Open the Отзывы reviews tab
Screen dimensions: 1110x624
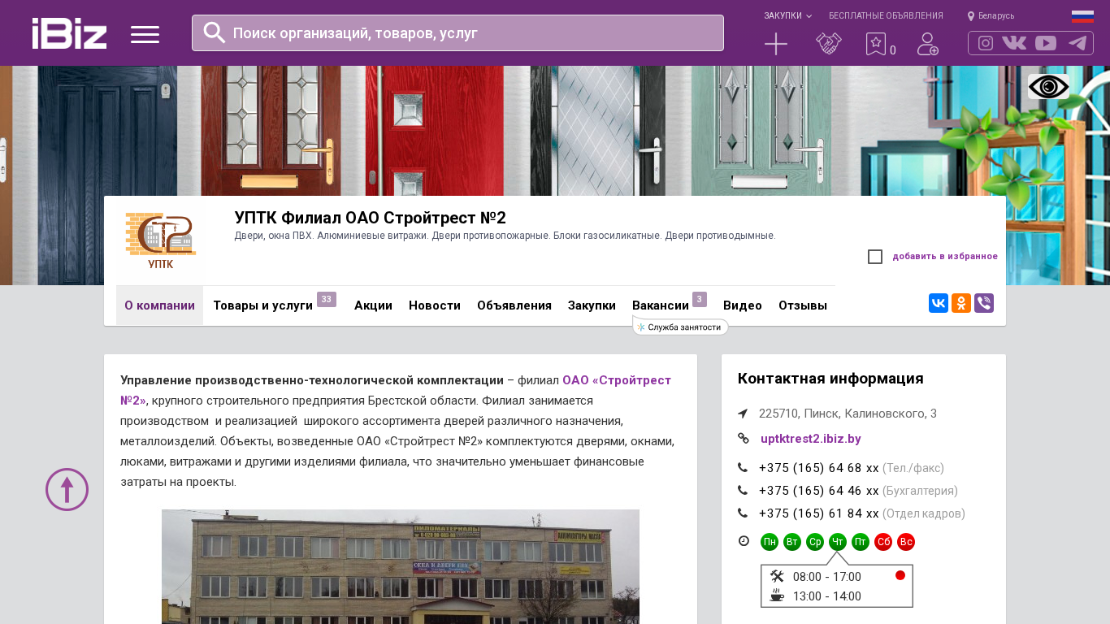point(803,305)
